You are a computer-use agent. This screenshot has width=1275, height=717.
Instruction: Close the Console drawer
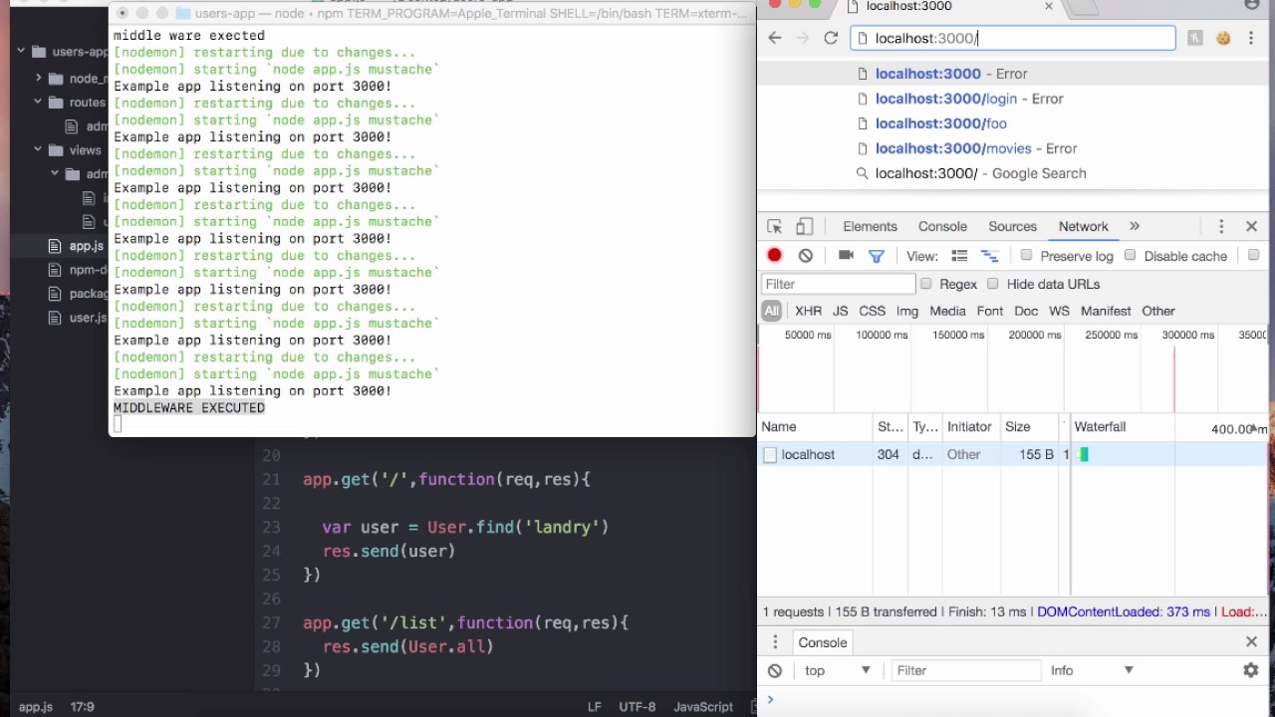(x=1252, y=642)
